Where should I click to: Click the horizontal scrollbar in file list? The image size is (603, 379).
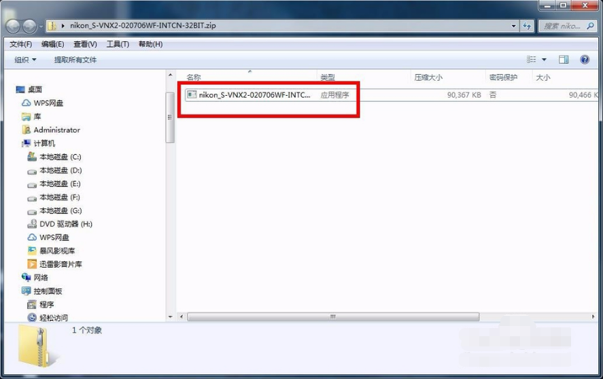(332, 317)
